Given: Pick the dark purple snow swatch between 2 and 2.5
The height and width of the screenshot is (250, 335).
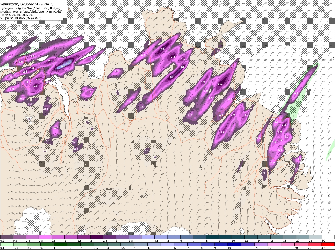Looking at the screenshot, I should 96,237.
